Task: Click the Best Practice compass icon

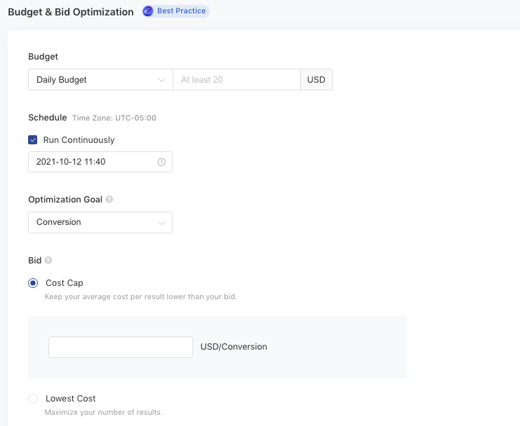Action: (x=148, y=11)
